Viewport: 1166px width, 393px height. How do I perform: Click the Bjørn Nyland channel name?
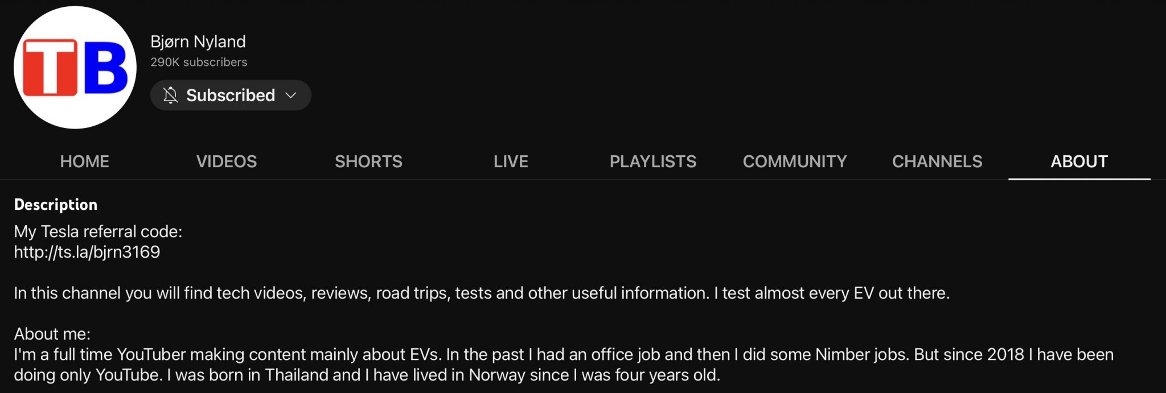198,42
